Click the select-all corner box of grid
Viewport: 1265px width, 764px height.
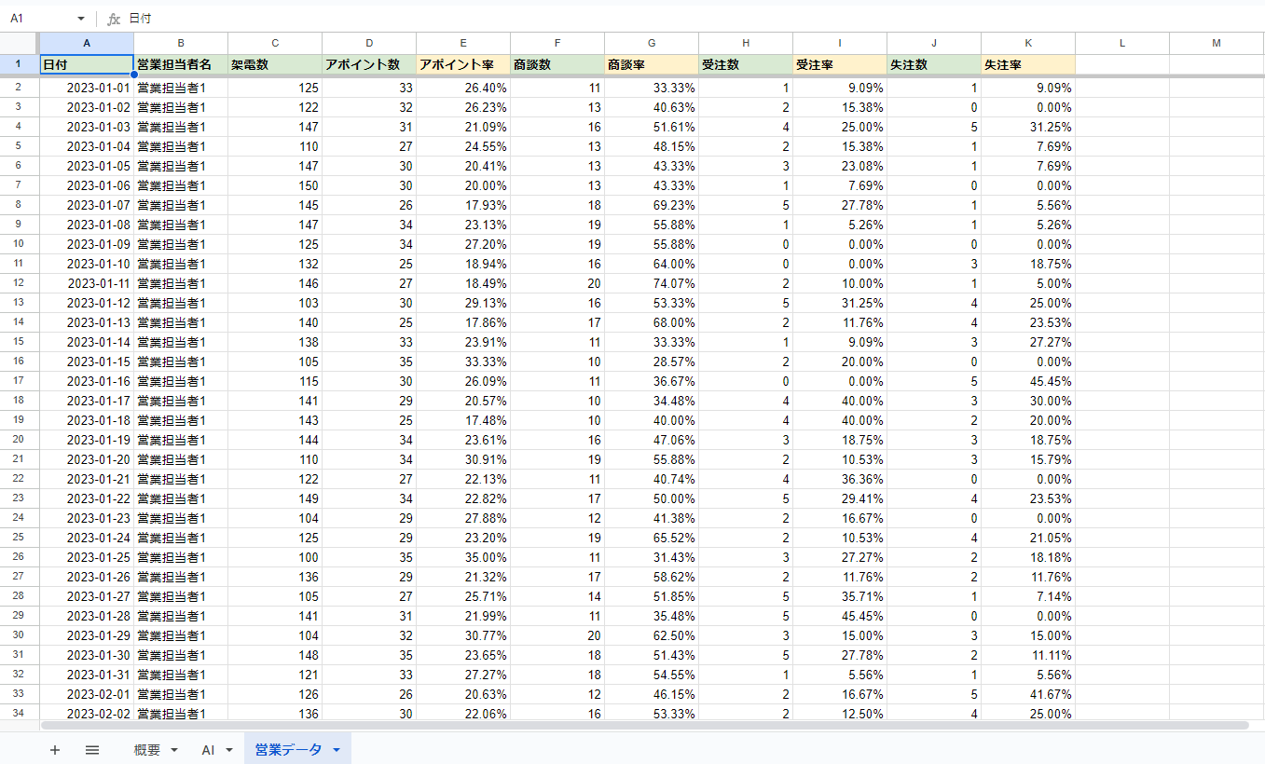(x=19, y=43)
